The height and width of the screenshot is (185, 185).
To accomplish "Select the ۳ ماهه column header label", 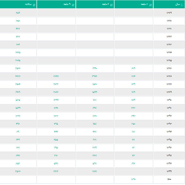I will (x=144, y=4).
